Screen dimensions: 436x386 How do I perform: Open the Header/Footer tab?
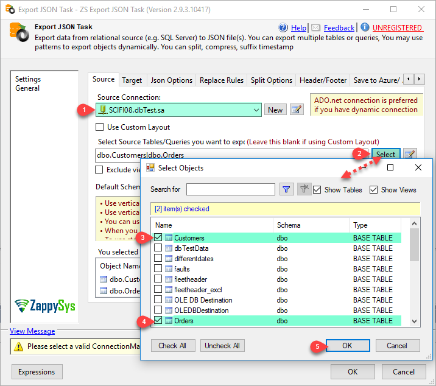pyautogui.click(x=323, y=80)
